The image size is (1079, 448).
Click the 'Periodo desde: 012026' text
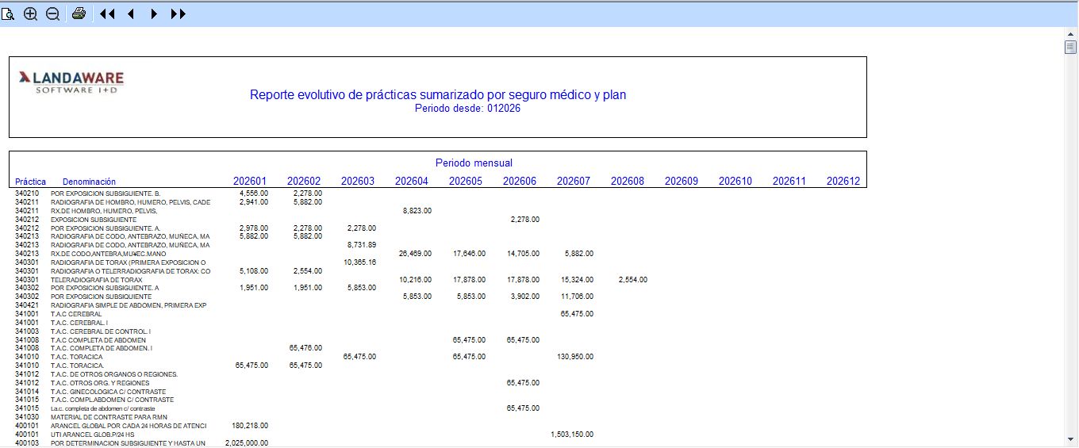[x=467, y=109]
